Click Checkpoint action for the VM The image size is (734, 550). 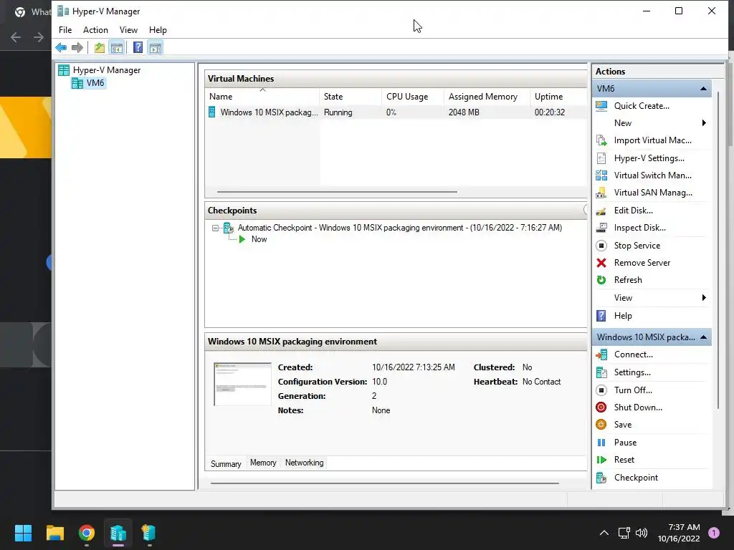click(636, 478)
